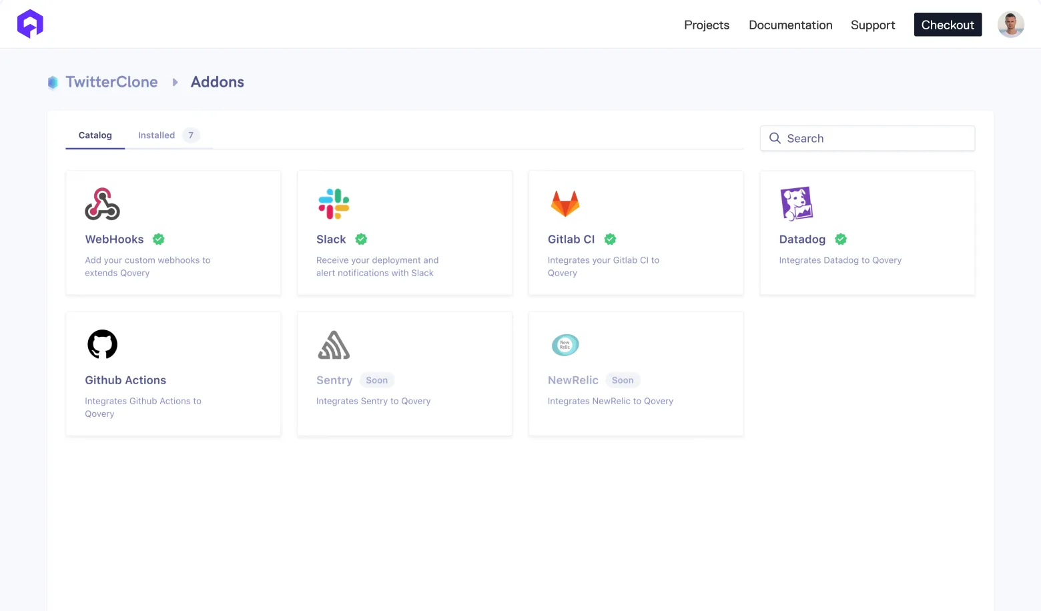Click the Soon badge beside Sentry
This screenshot has width=1041, height=611.
(377, 380)
